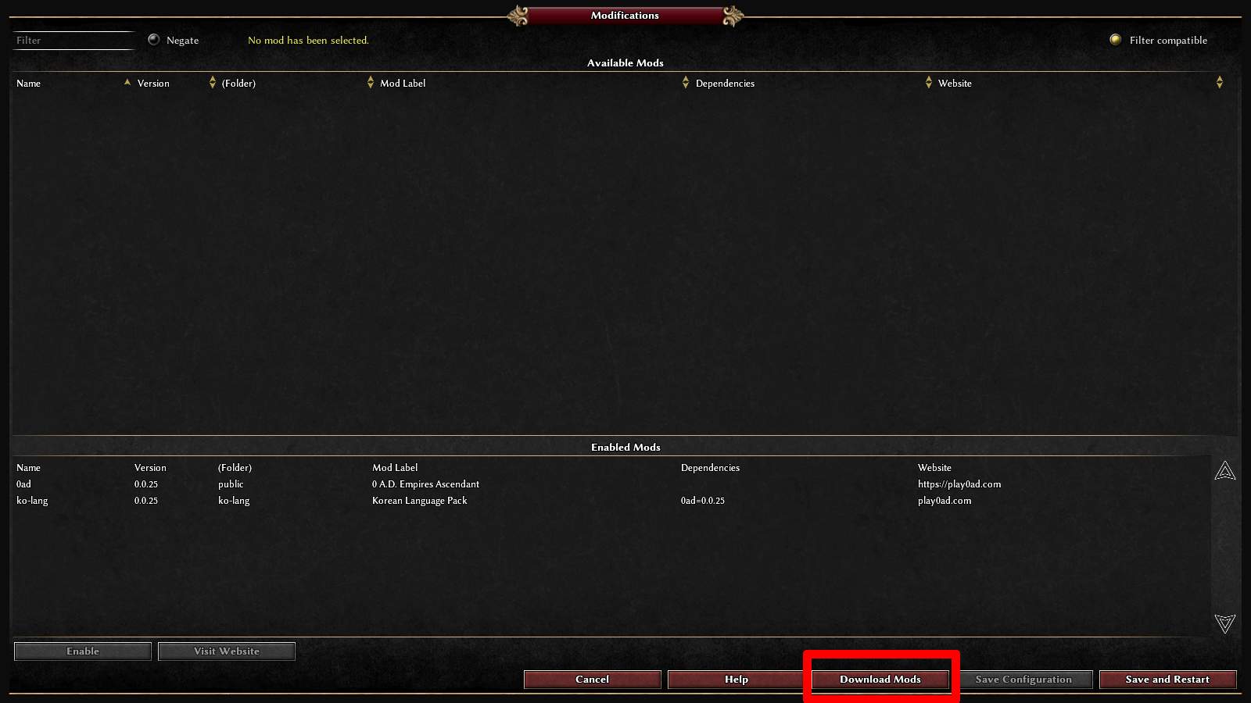Cancel the Modifications screen

593,680
